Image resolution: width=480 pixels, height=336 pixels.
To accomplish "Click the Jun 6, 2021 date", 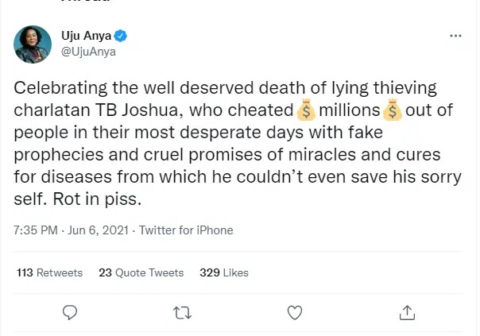I will point(100,230).
